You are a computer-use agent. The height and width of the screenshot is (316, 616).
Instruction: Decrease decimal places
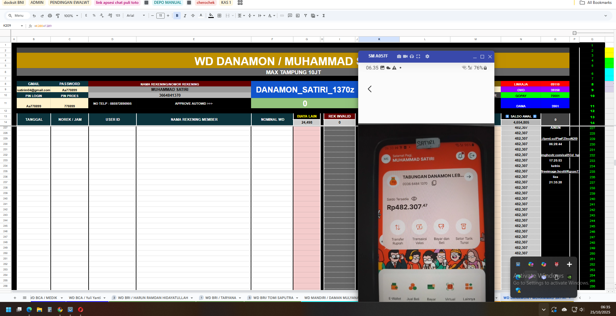(102, 15)
